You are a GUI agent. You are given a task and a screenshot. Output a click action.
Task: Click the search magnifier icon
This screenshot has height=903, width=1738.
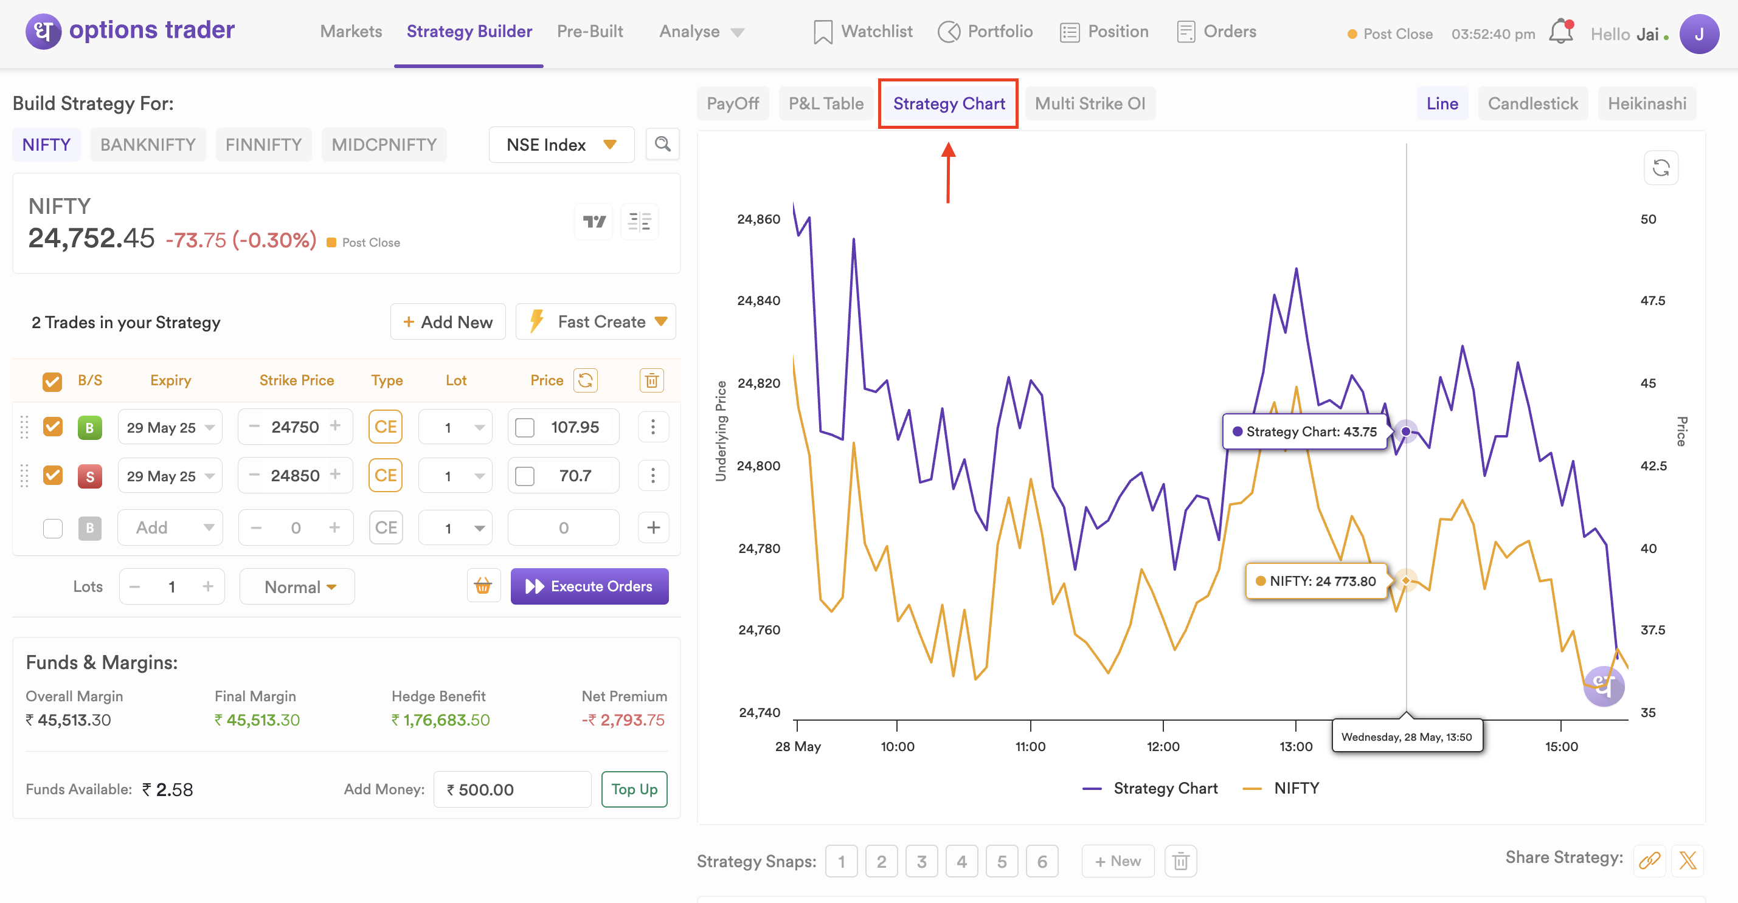pos(663,144)
